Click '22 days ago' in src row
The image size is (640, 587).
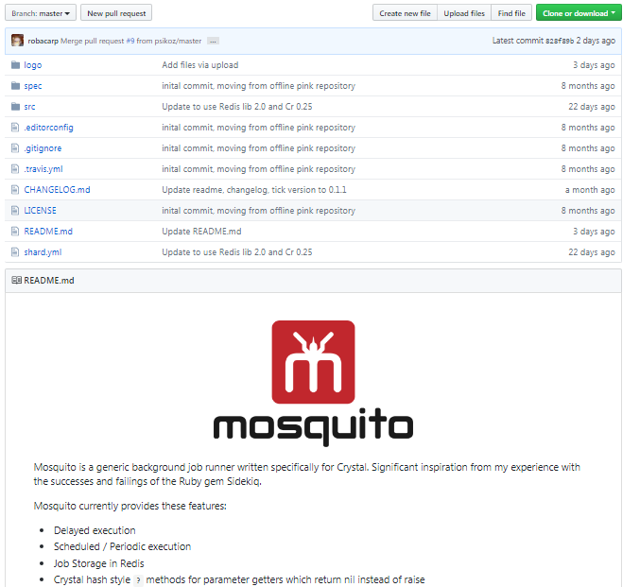(592, 107)
